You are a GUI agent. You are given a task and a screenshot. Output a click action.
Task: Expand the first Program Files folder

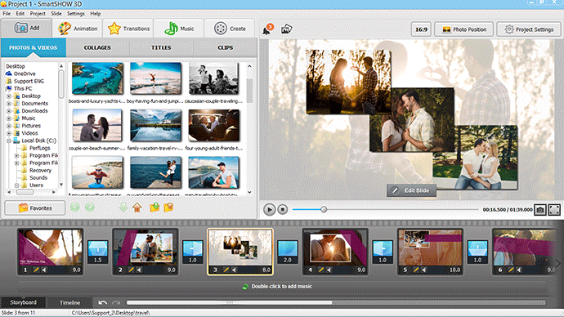(x=16, y=155)
